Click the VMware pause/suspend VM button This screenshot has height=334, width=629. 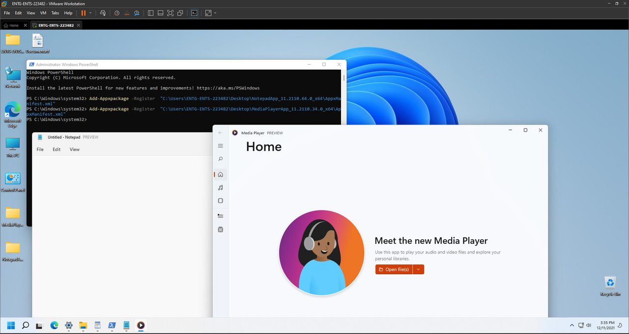click(x=83, y=13)
